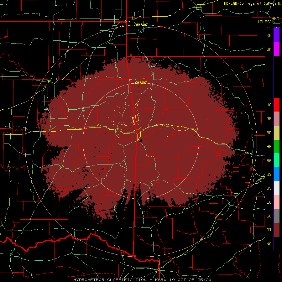
Task: Click the Hydrometeor Classification KSRX timestamp caption
Action: pos(142,280)
